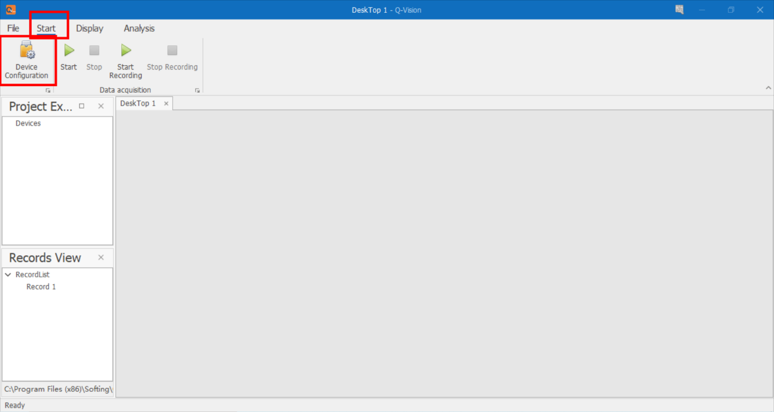This screenshot has width=774, height=412.
Task: Close the Q-Vision window
Action: (x=760, y=10)
